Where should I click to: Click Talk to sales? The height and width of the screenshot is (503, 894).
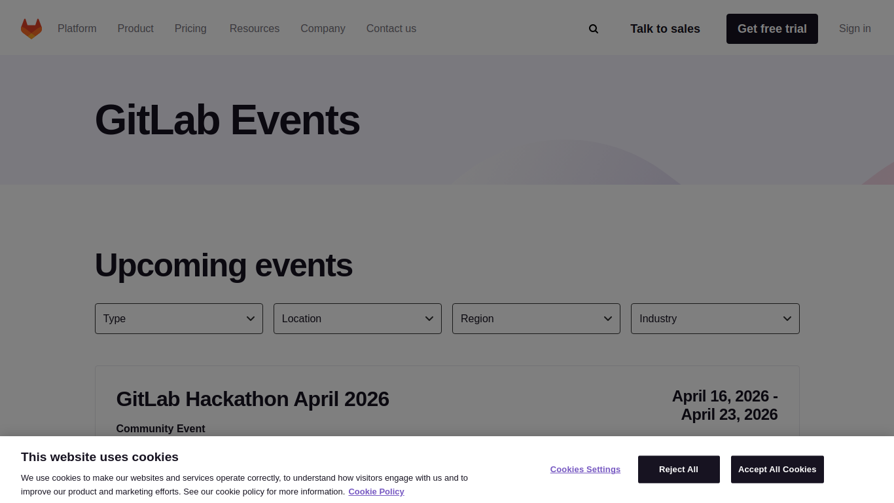(x=665, y=29)
